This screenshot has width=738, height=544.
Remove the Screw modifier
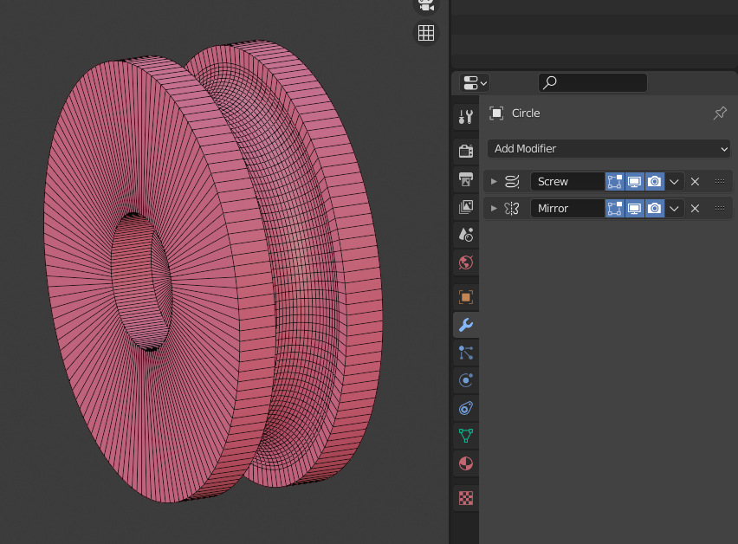point(695,182)
